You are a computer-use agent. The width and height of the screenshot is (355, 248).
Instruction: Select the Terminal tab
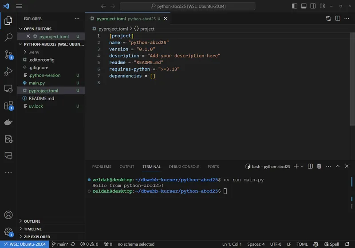pyautogui.click(x=151, y=167)
